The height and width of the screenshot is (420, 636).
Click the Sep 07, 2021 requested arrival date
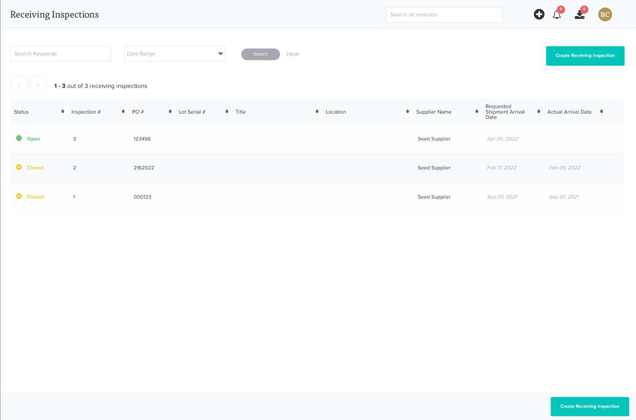click(502, 197)
